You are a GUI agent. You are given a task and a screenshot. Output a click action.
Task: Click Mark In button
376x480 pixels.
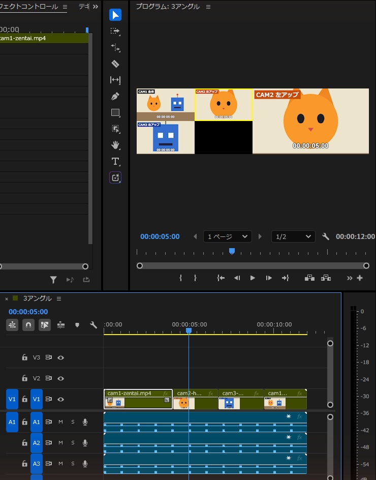[x=180, y=278]
